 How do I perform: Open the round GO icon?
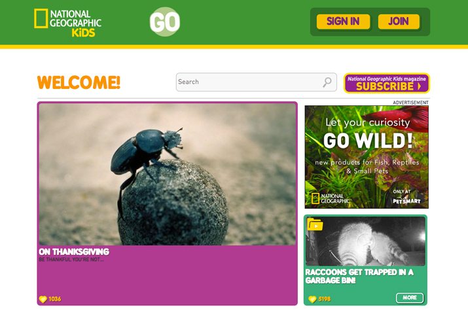coord(165,22)
